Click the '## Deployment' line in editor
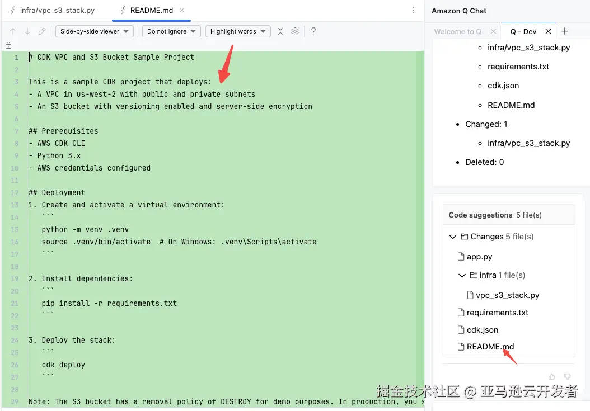The width and height of the screenshot is (590, 411). [x=57, y=192]
